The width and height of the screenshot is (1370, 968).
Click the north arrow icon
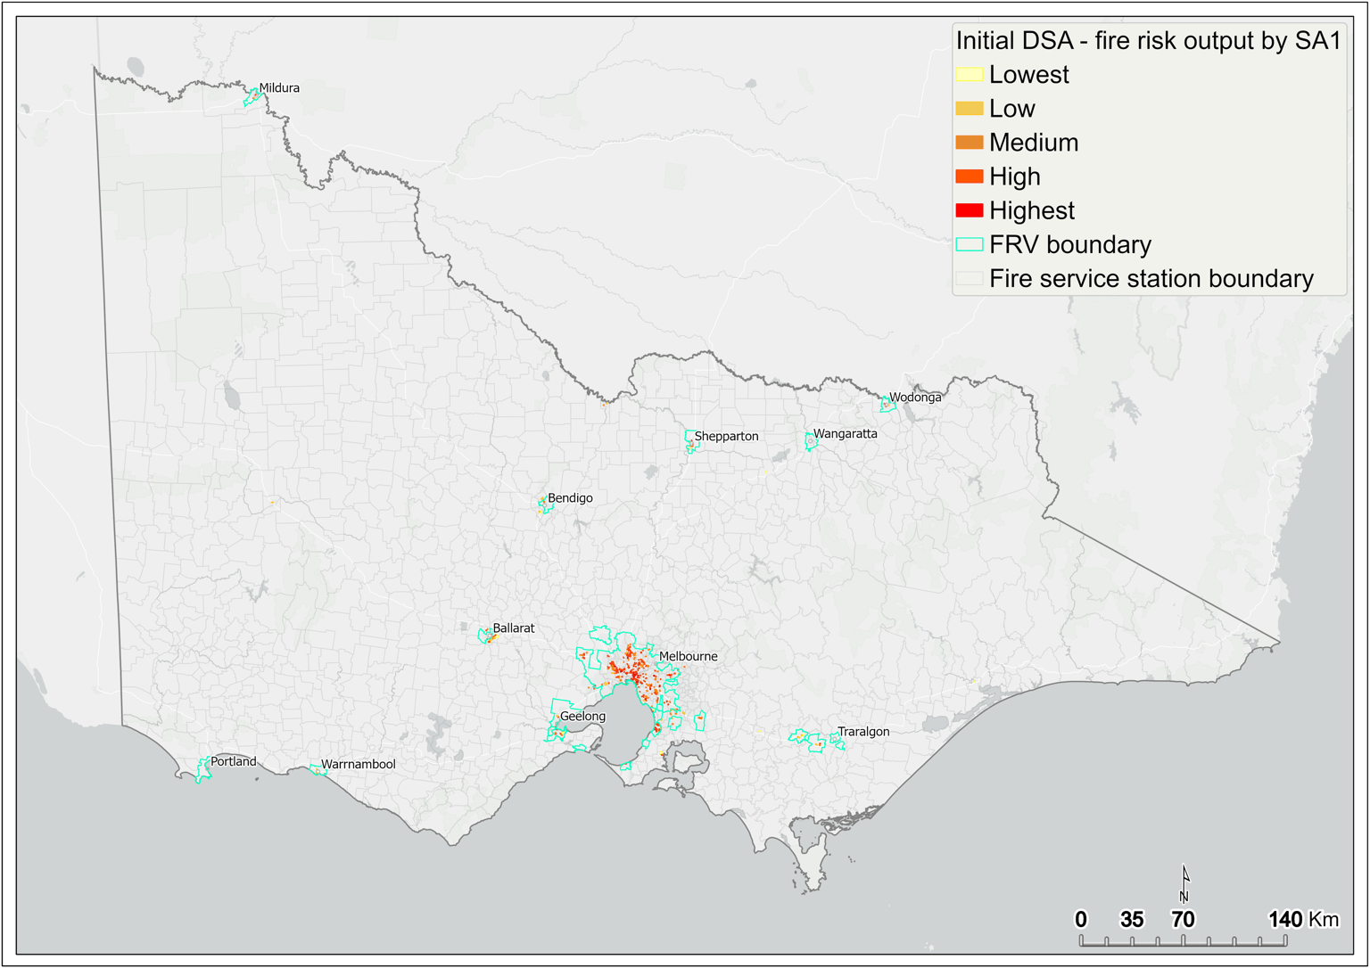(1185, 882)
